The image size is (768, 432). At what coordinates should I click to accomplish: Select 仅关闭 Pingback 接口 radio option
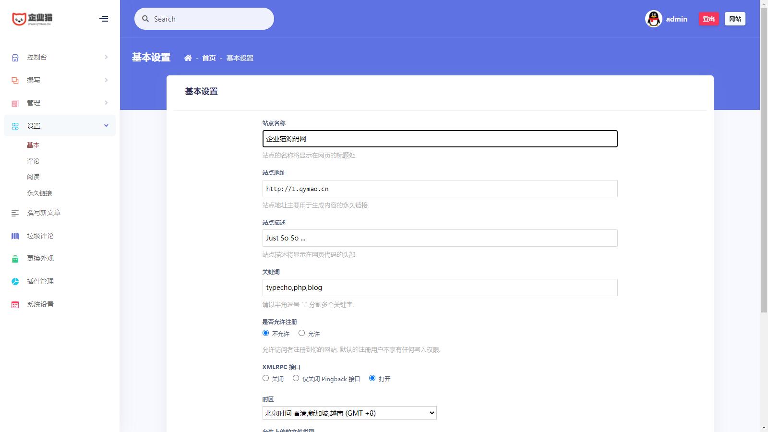[x=296, y=378]
